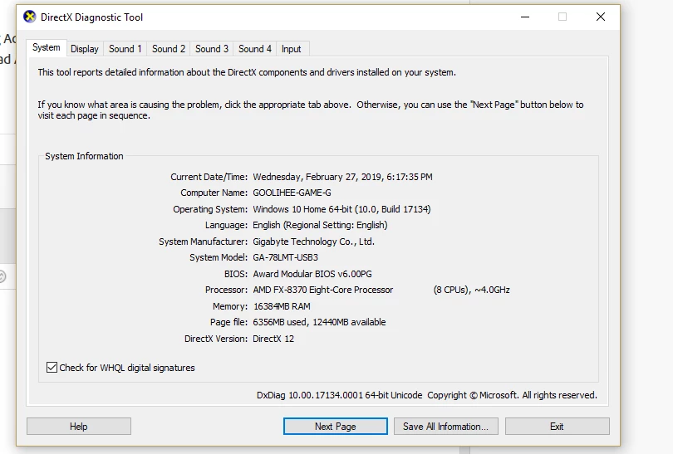This screenshot has height=454, width=673.
Task: Open the Sound 3 tab
Action: (x=212, y=49)
